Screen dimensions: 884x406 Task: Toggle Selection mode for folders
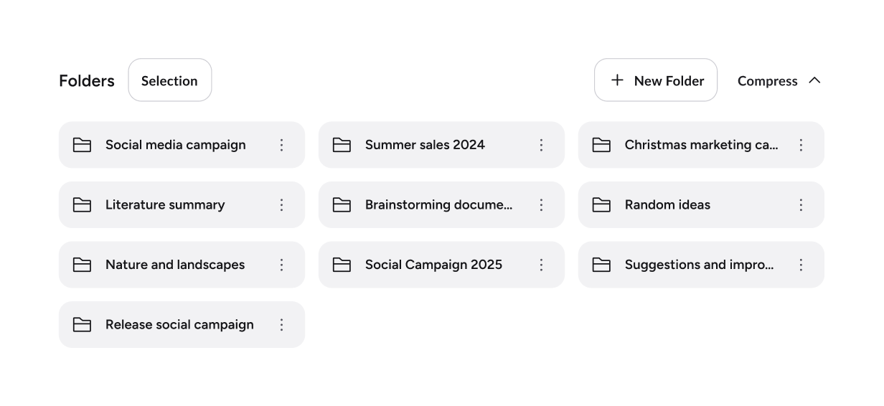169,80
